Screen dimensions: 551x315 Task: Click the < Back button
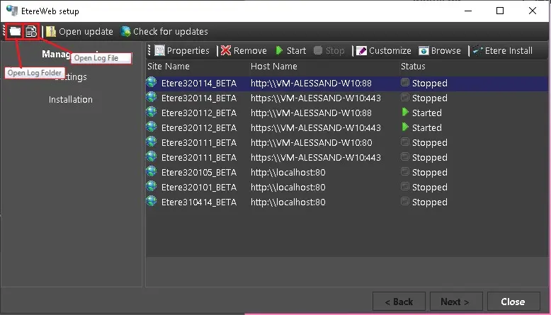click(399, 302)
